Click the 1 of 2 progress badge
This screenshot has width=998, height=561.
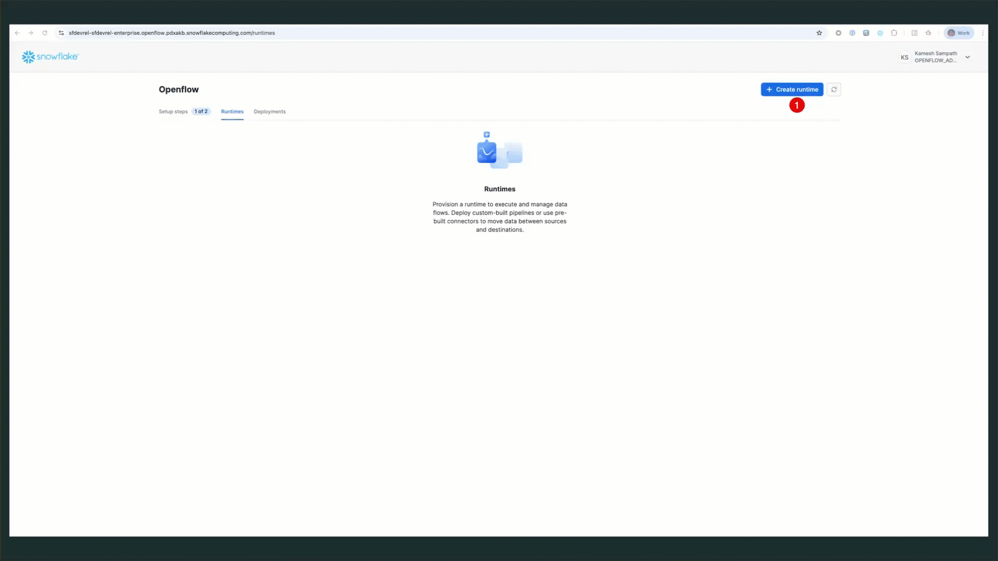pos(201,111)
